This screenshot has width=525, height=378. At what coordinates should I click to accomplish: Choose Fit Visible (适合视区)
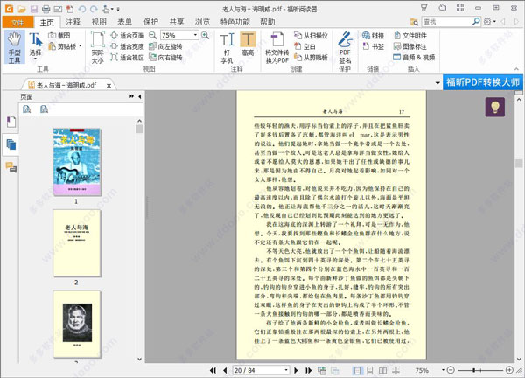click(128, 58)
